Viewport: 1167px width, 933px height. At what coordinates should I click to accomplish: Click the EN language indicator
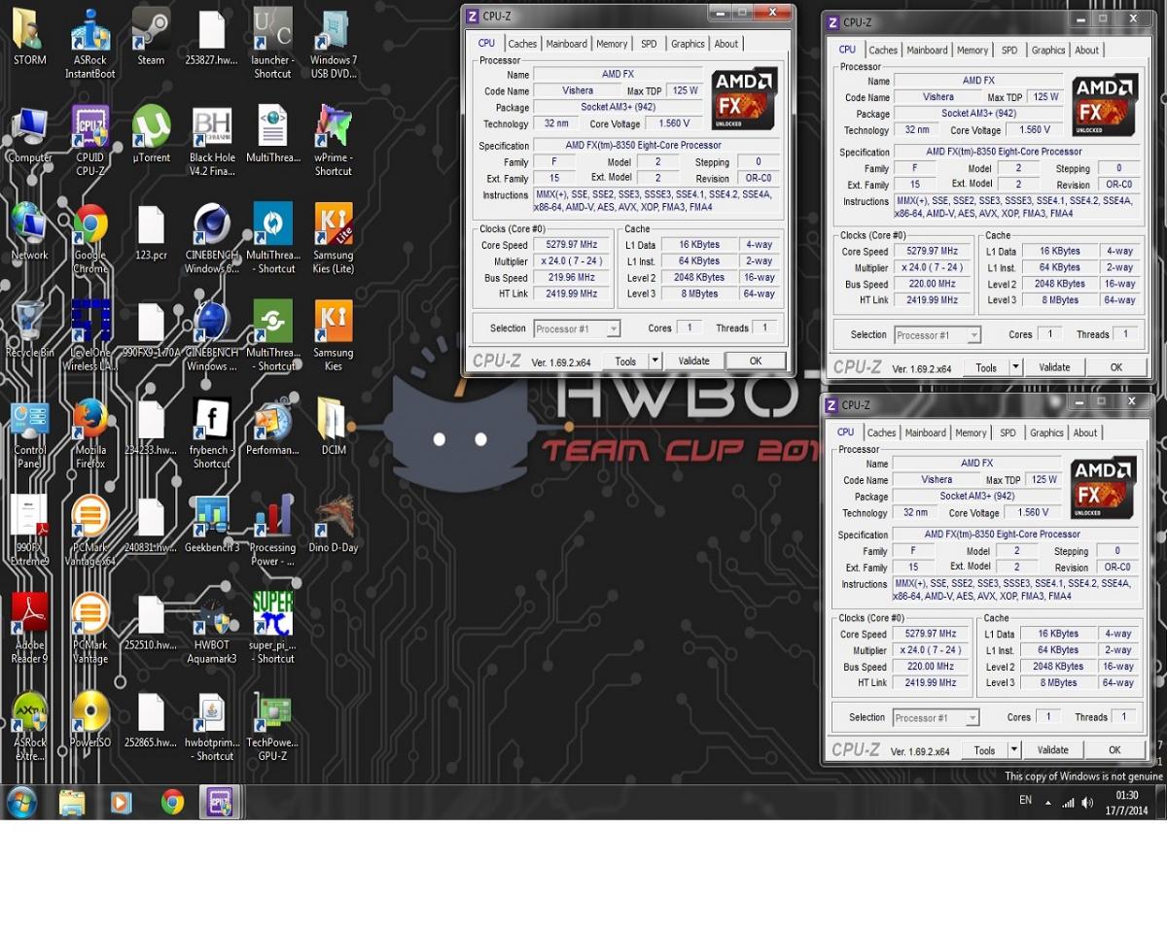1025,800
